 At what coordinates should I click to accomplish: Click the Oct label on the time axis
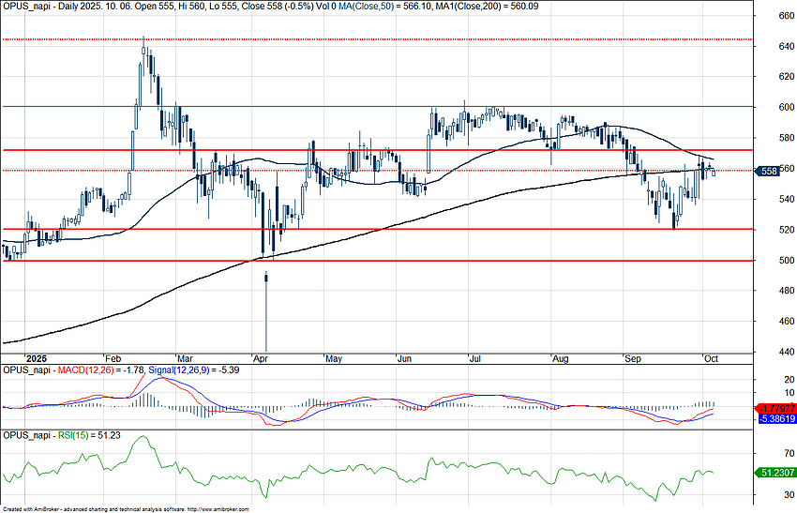coord(710,359)
